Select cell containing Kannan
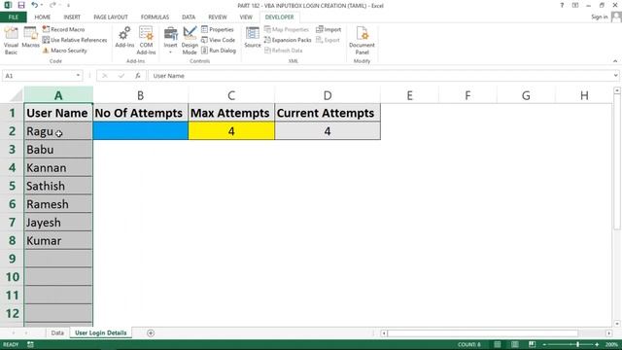 (58, 167)
